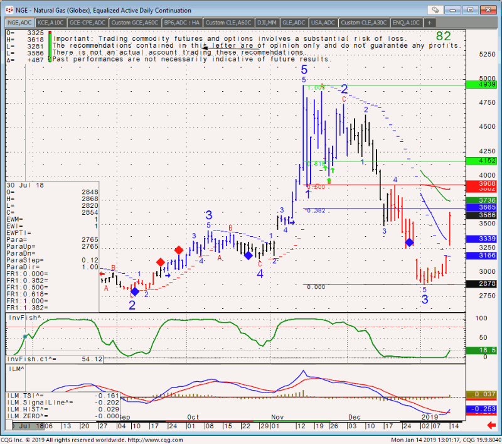Switch to the KCE,A10C tab
This screenshot has width=502, height=444.
pos(51,23)
